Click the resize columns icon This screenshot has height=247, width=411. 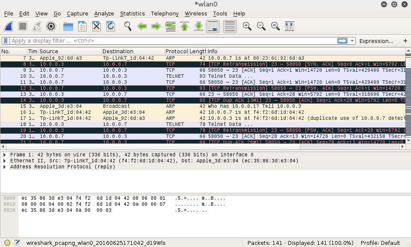[290, 26]
